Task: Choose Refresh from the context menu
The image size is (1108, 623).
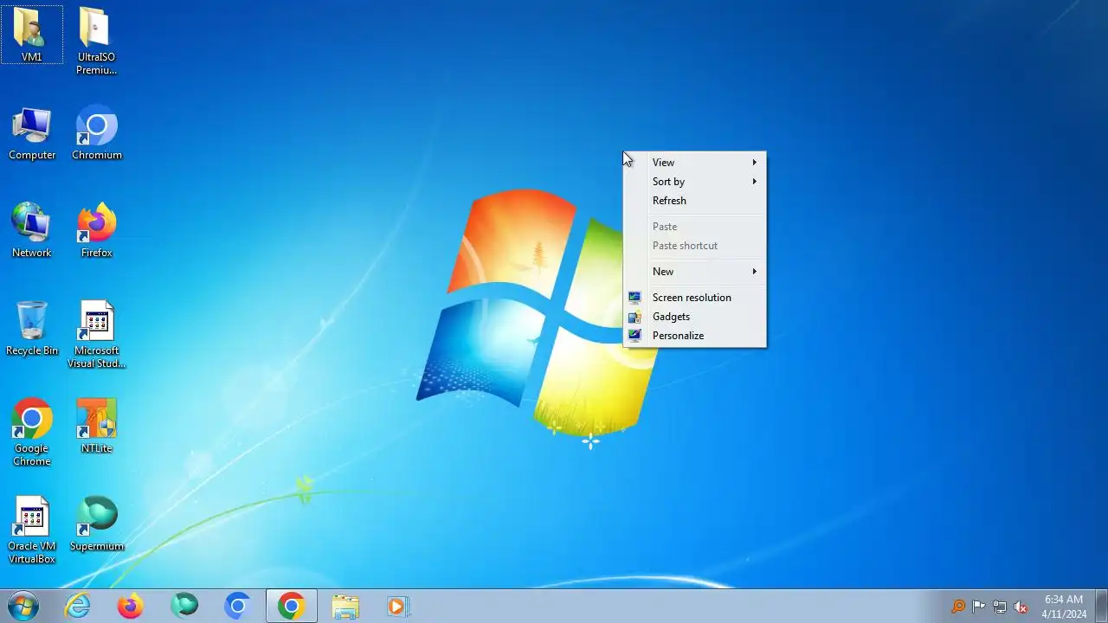Action: pyautogui.click(x=694, y=201)
